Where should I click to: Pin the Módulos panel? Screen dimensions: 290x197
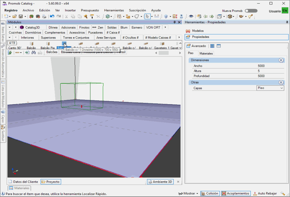pyautogui.click(x=174, y=22)
